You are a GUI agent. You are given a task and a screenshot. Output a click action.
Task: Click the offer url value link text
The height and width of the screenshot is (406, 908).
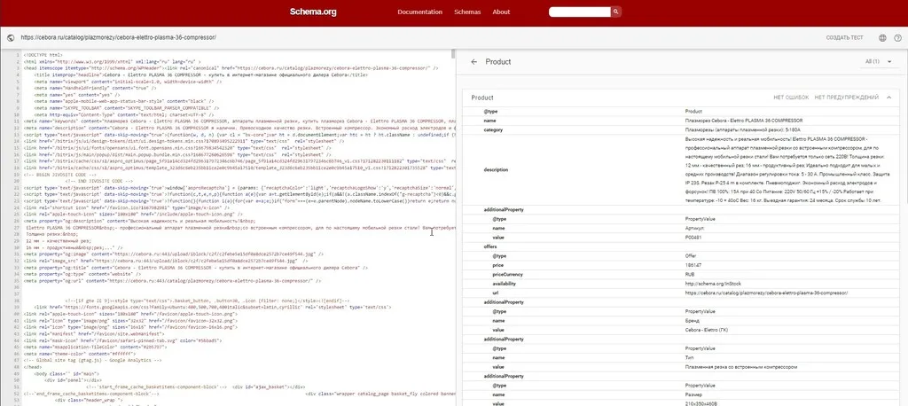point(766,293)
